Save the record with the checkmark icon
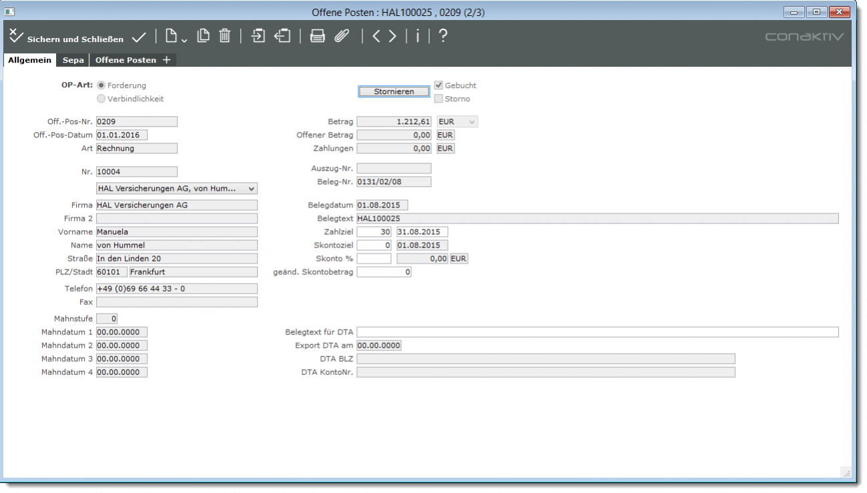 click(139, 37)
